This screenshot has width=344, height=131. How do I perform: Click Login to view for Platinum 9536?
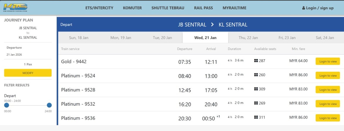point(328,118)
